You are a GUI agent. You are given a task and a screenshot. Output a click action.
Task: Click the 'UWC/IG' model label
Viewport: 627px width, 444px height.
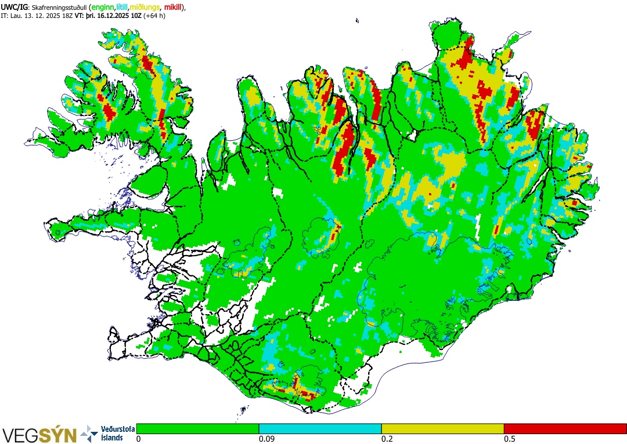(x=14, y=7)
